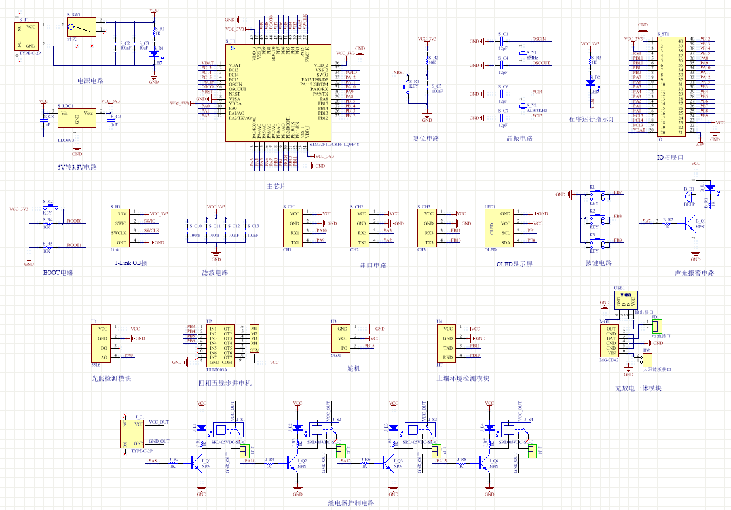Click the 舵机 section label
731x510 pixels.
point(354,369)
